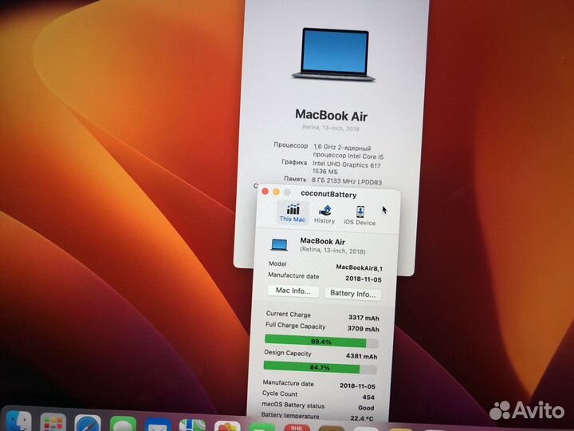Viewport: 574px width, 431px height.
Task: Click the large MacBook image in About This Mac
Action: coord(333,54)
